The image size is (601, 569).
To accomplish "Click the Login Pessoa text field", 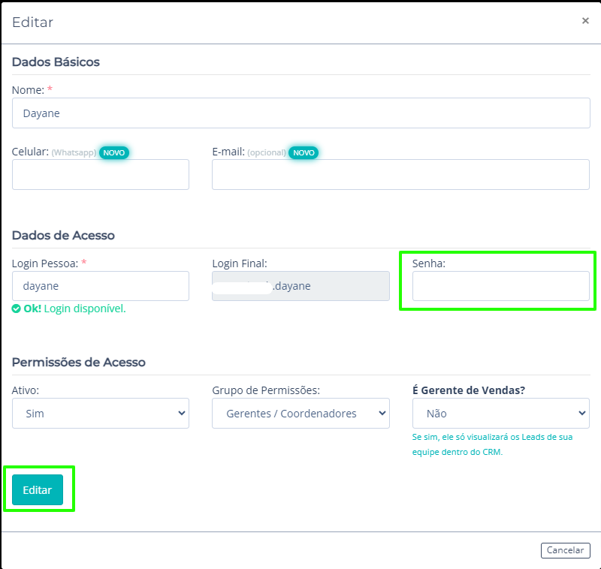I will (x=101, y=286).
